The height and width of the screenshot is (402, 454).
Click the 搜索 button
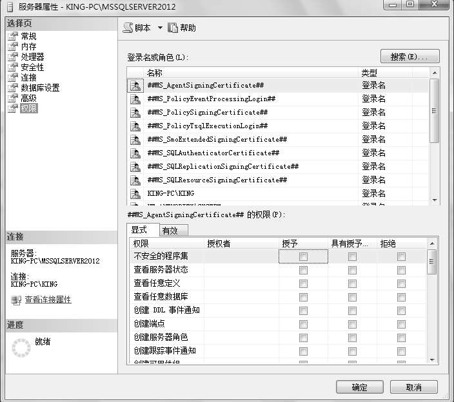click(410, 57)
